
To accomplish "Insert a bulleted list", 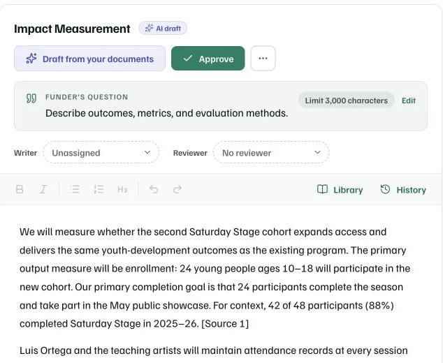I will pos(75,189).
